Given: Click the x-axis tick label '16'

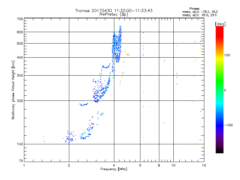Looking at the screenshot, I should point(204,165).
